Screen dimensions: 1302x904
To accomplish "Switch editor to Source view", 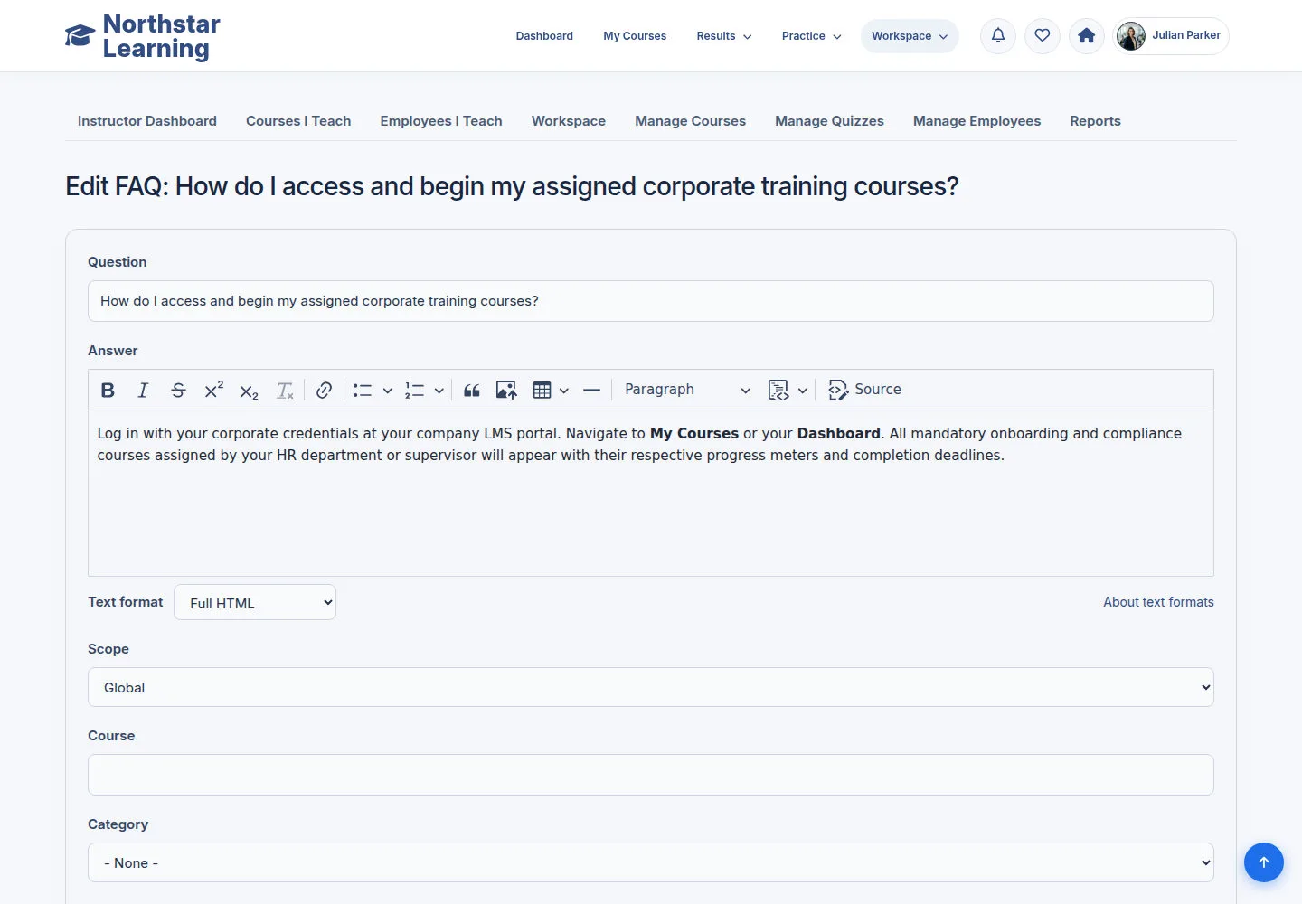I will coord(864,390).
